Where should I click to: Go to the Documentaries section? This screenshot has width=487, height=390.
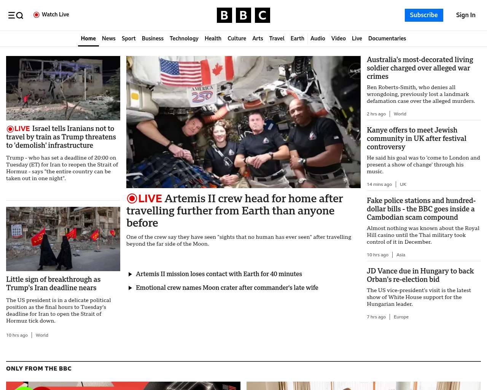[x=387, y=38]
